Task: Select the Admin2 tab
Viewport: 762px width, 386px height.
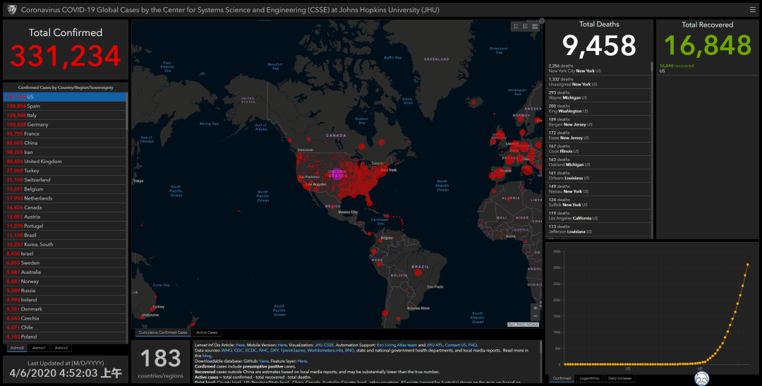Action: click(61, 348)
